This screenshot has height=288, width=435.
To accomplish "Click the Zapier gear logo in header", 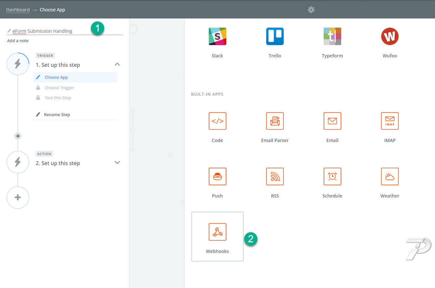I will point(311,10).
